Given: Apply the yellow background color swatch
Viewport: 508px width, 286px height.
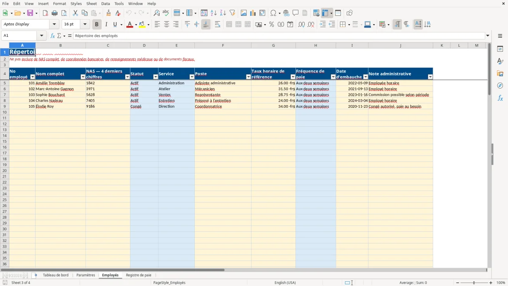Looking at the screenshot, I should (142, 25).
